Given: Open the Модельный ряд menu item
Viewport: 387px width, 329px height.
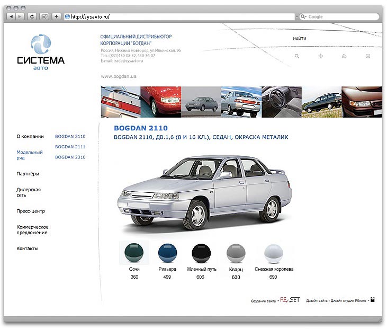Looking at the screenshot, I should coord(30,155).
